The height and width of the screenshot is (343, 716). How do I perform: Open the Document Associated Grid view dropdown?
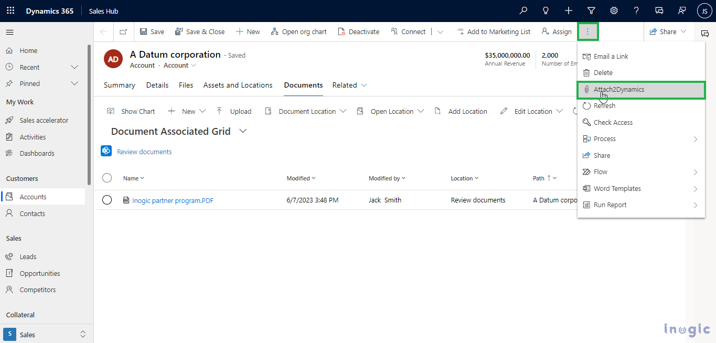tap(243, 131)
